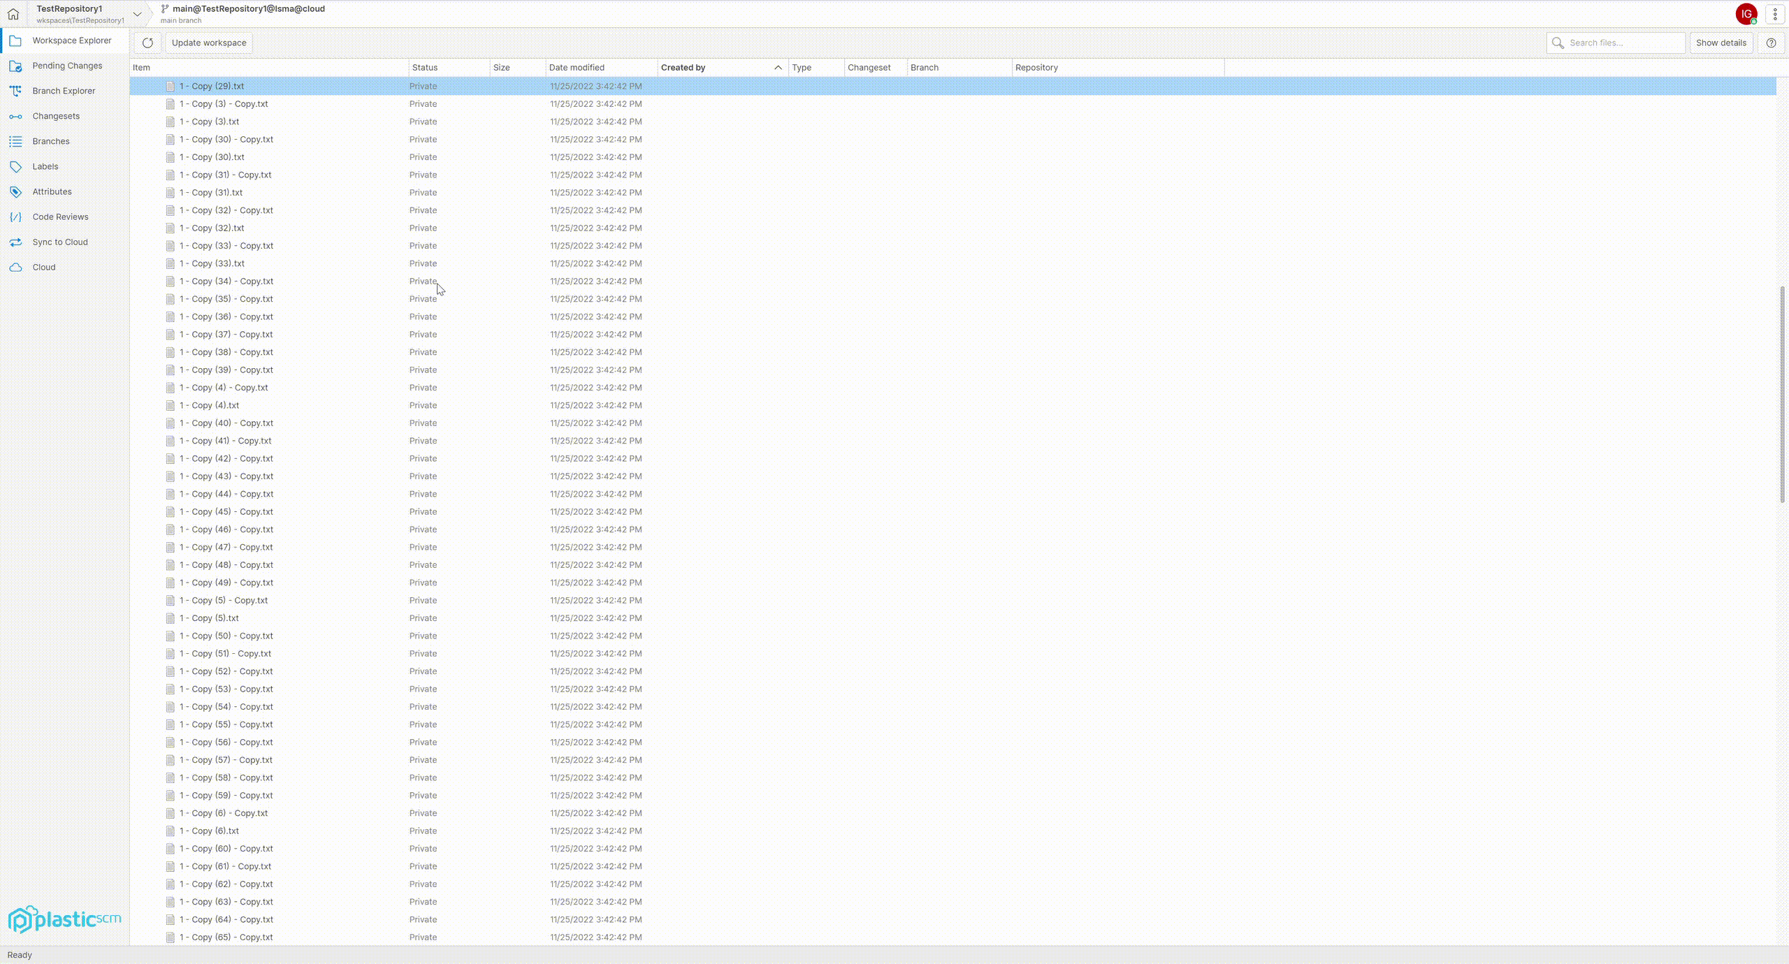
Task: Click inside the Search files field
Action: [1615, 43]
